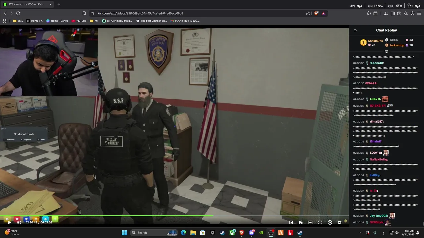Screen dimensions: 424x238
Task: Click the browser back arrow
Action: coord(5,13)
